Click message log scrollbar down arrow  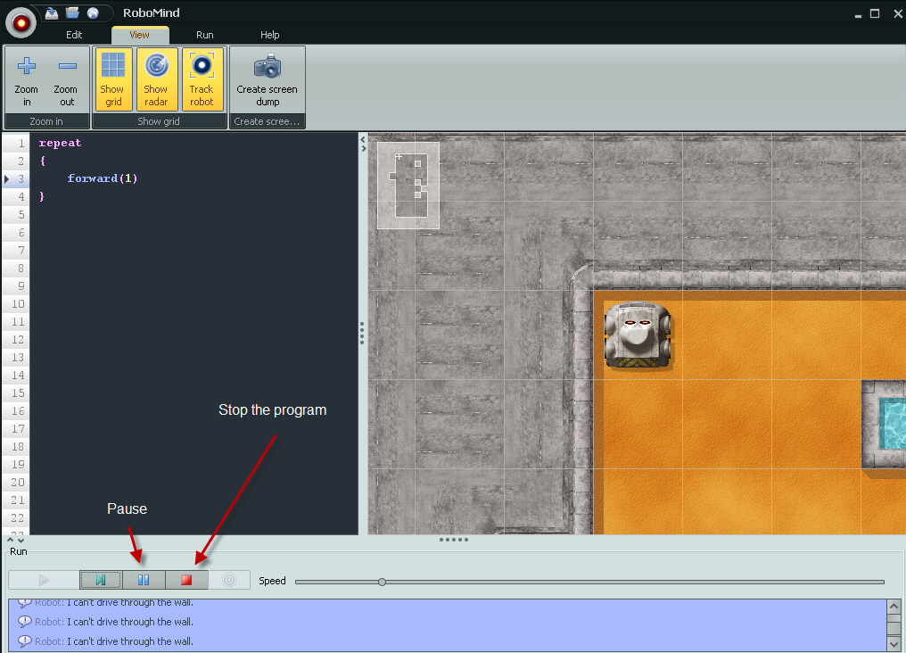tap(894, 644)
